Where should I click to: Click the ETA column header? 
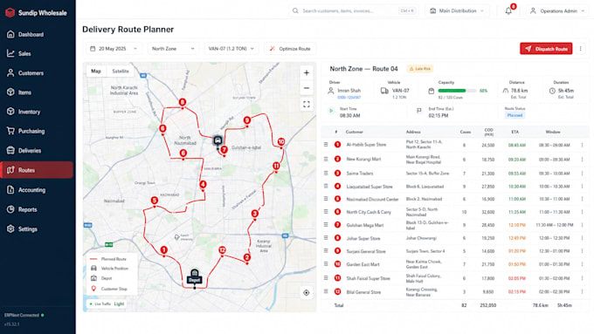(x=515, y=132)
